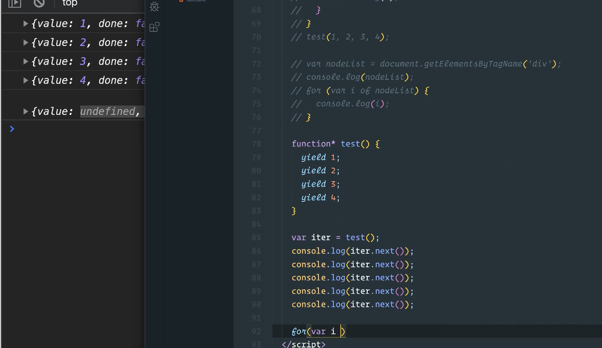Click line number 78 in the gutter

click(x=256, y=144)
